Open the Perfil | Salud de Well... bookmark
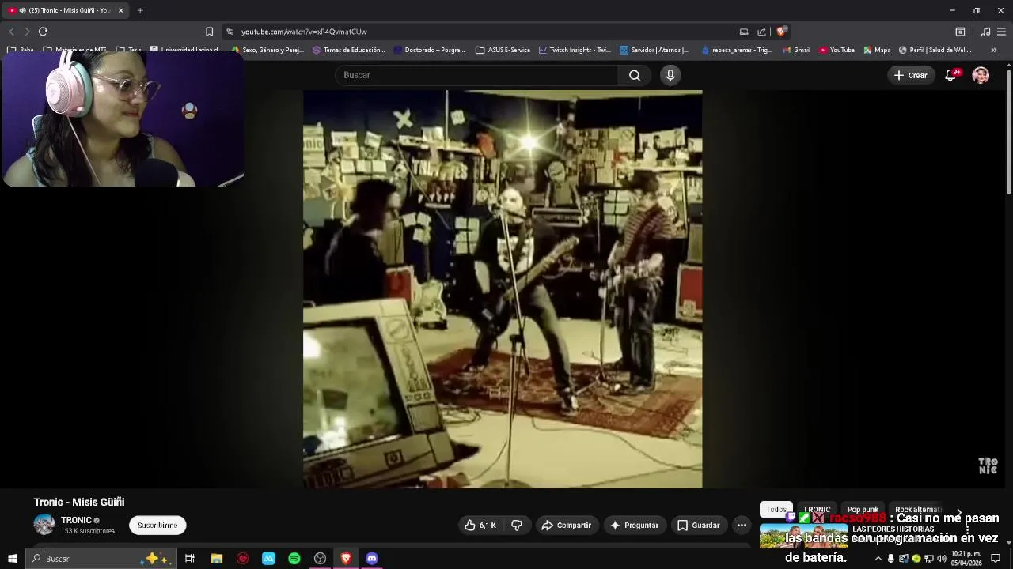The image size is (1013, 569). tap(935, 50)
